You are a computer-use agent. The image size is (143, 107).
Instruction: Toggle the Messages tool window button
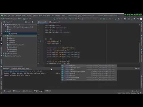39,91
